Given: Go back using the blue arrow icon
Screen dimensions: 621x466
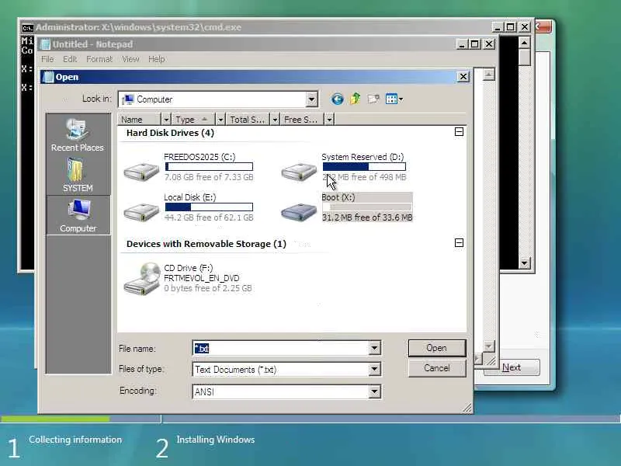Looking at the screenshot, I should point(337,99).
